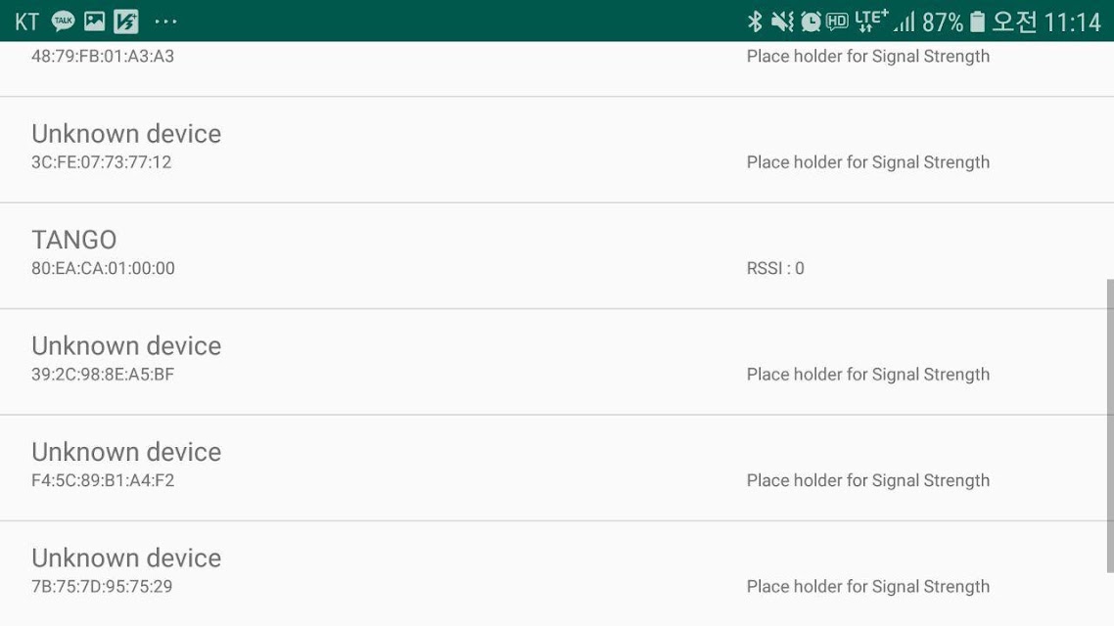Image resolution: width=1114 pixels, height=626 pixels.
Task: Tap the image gallery notification icon
Action: (95, 22)
